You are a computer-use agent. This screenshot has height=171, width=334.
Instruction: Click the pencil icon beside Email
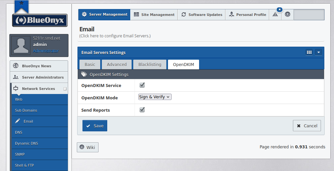coord(18,121)
